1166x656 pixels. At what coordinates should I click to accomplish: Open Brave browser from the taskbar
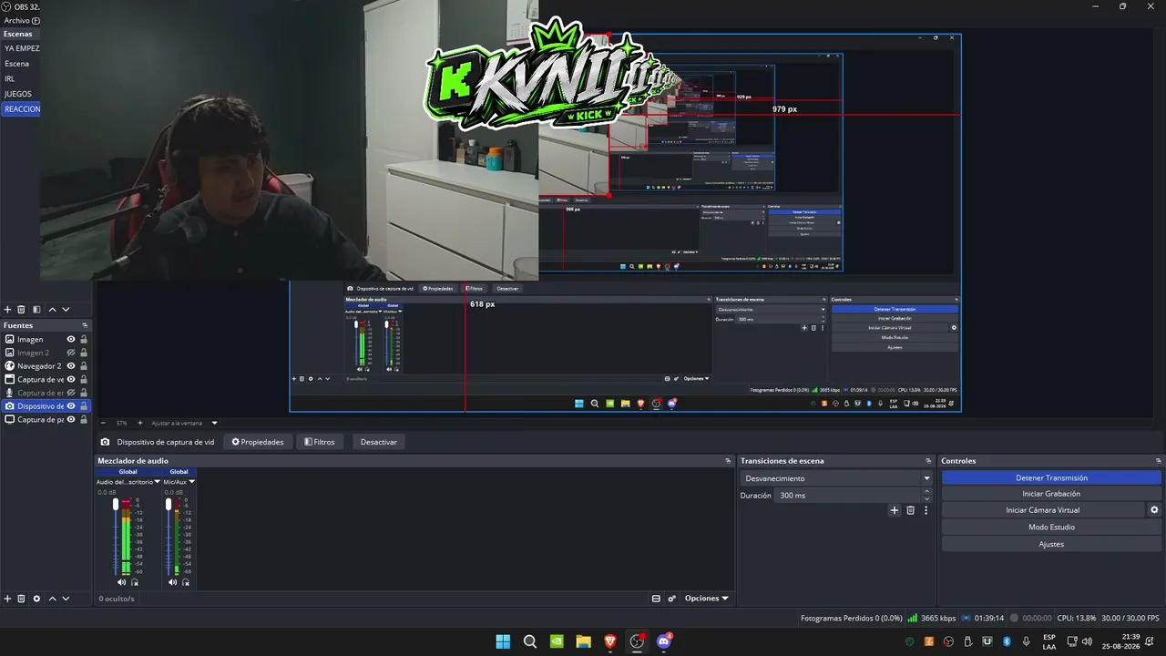click(610, 641)
